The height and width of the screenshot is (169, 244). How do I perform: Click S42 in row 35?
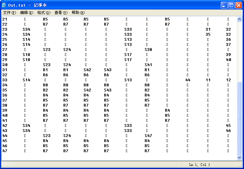pos(87,90)
